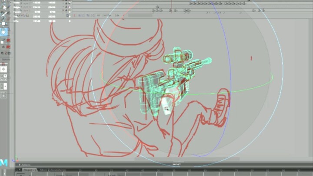
Task: Click the edit multiple frames button
Action: (88, 15)
